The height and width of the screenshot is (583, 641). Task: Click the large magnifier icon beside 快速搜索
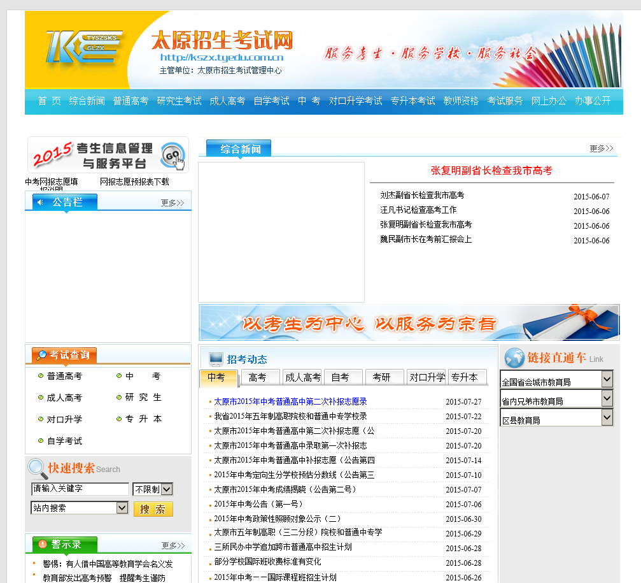tap(38, 468)
